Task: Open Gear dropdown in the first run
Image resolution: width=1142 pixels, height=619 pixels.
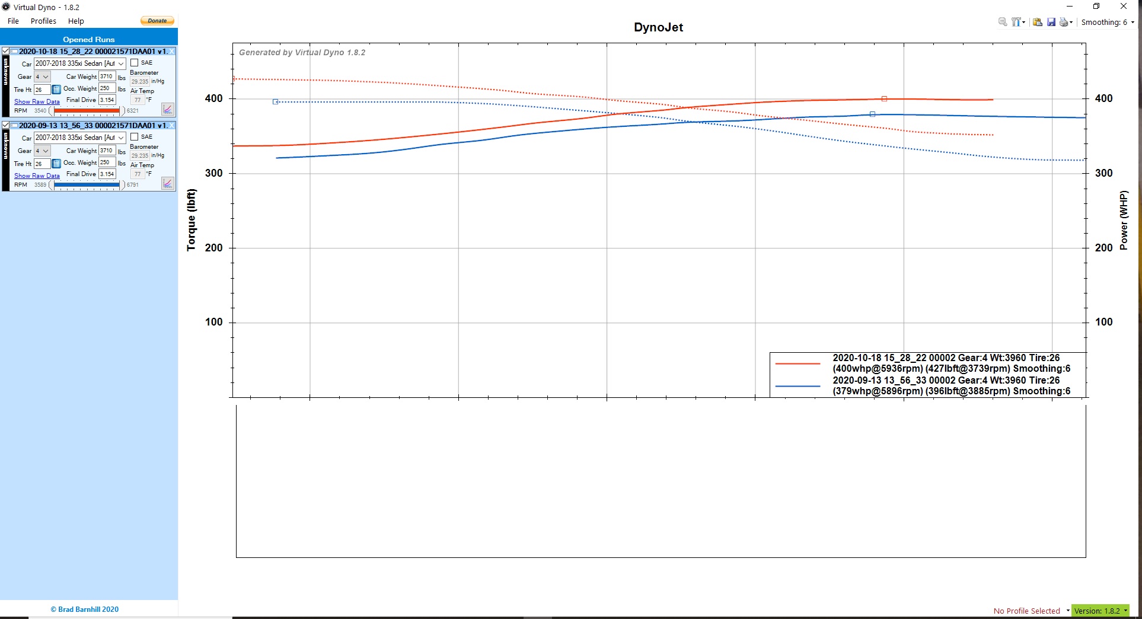Action: click(42, 76)
